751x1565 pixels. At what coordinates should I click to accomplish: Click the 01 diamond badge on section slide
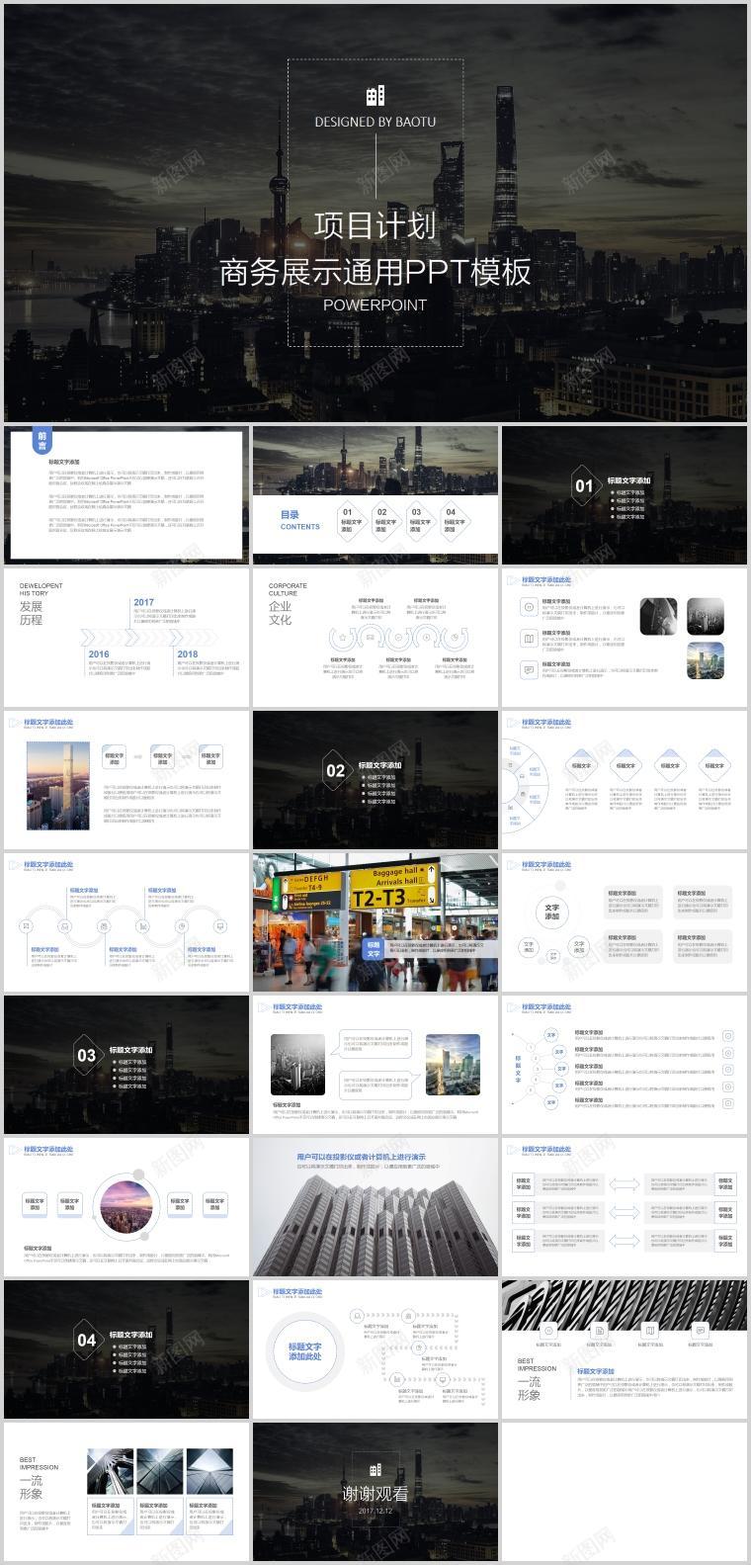584,485
